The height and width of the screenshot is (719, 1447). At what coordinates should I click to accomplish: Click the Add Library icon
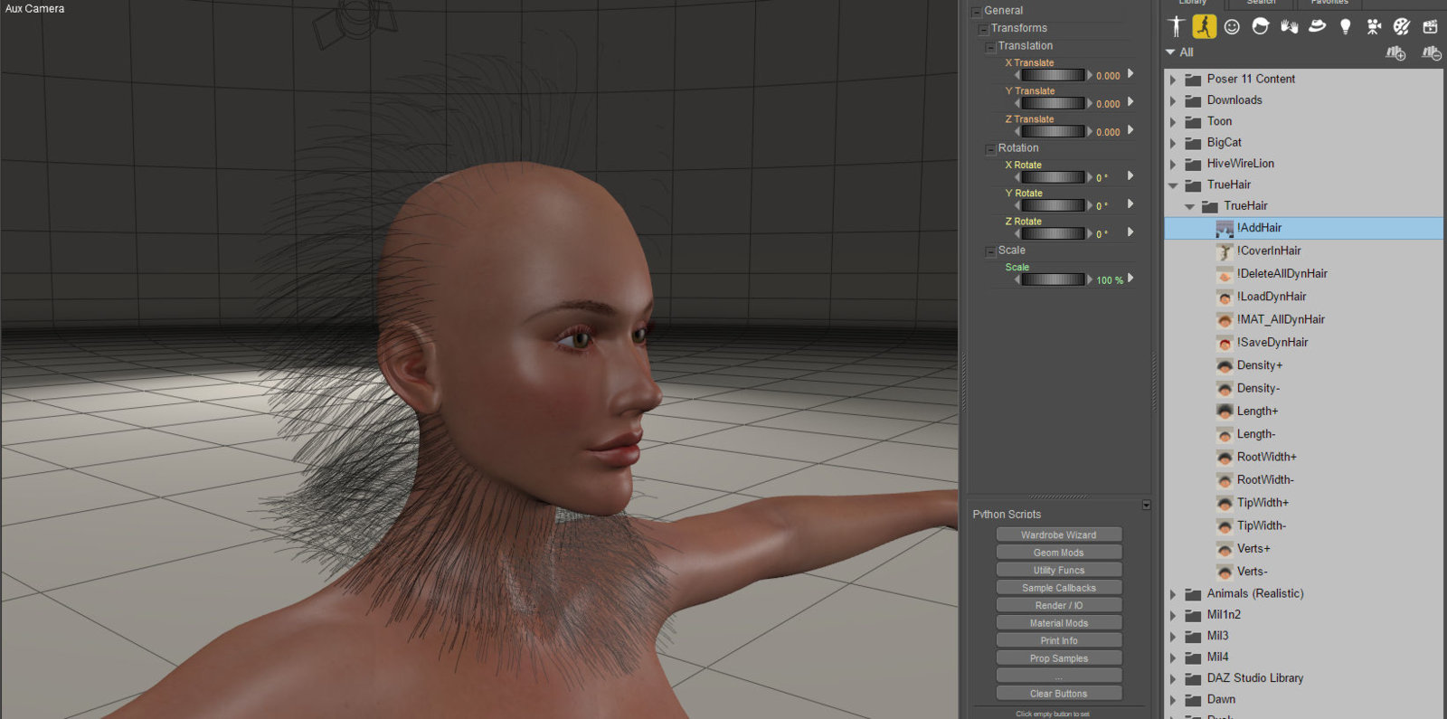click(1395, 53)
